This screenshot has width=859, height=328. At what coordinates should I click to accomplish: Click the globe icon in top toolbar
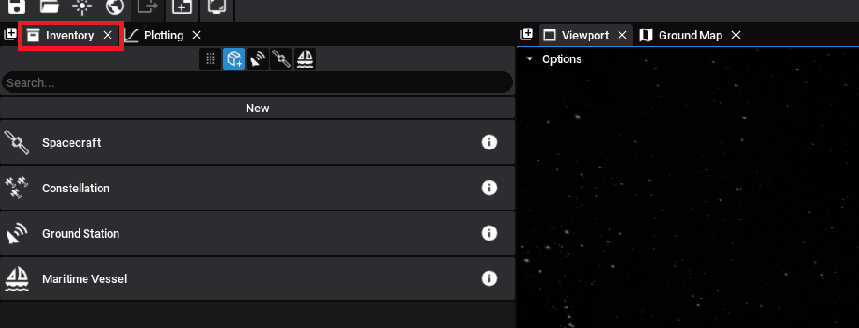(115, 7)
